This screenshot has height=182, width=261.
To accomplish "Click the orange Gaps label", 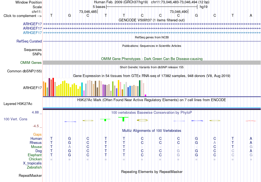I will coord(37,134).
